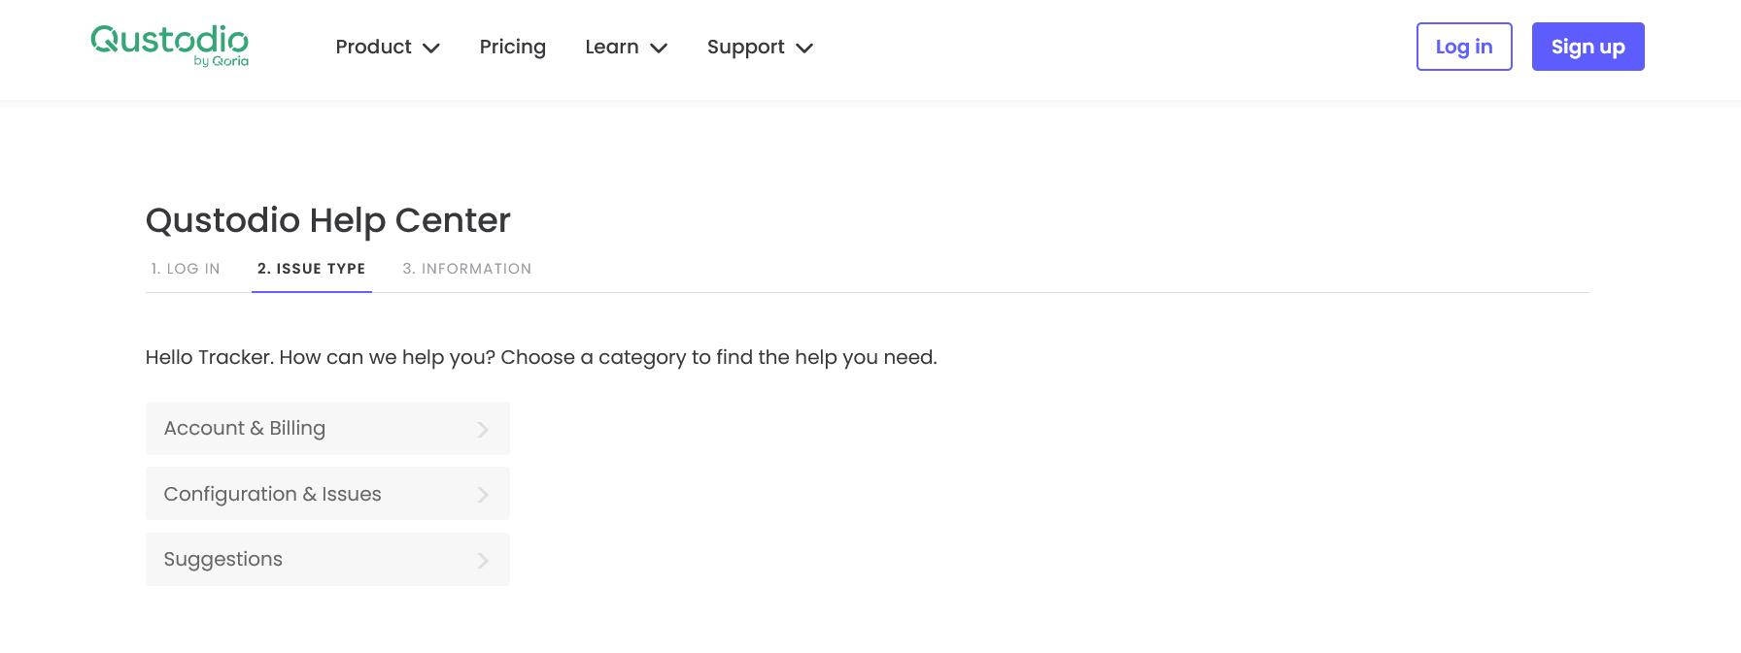Choose the Account & Billing category

tap(327, 428)
